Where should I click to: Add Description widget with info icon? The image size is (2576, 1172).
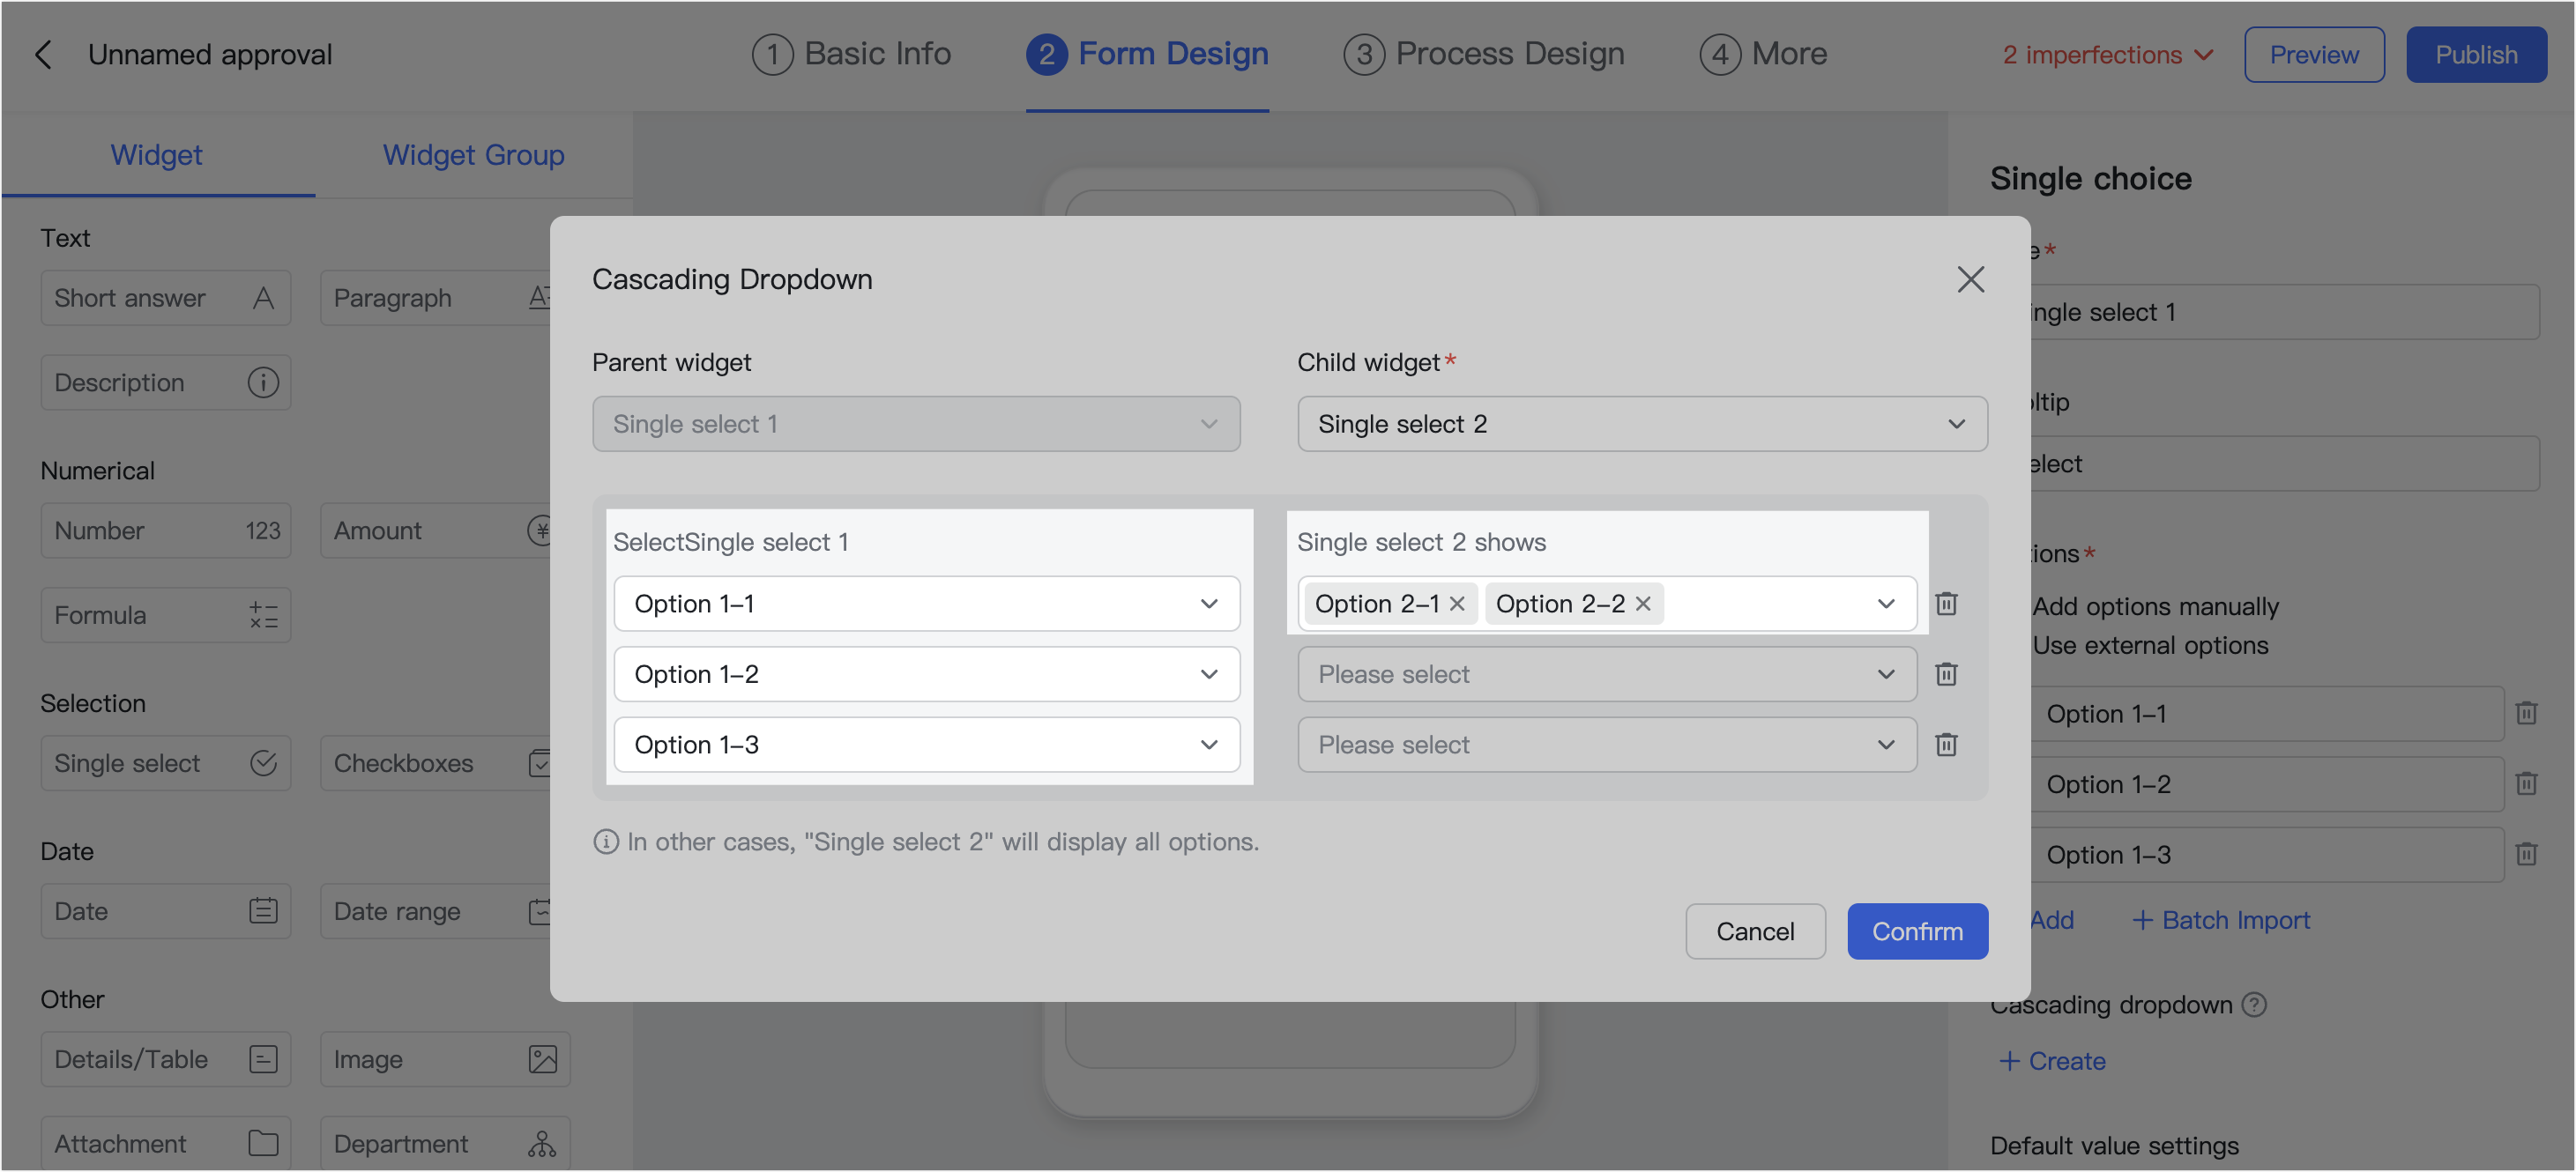tap(166, 382)
